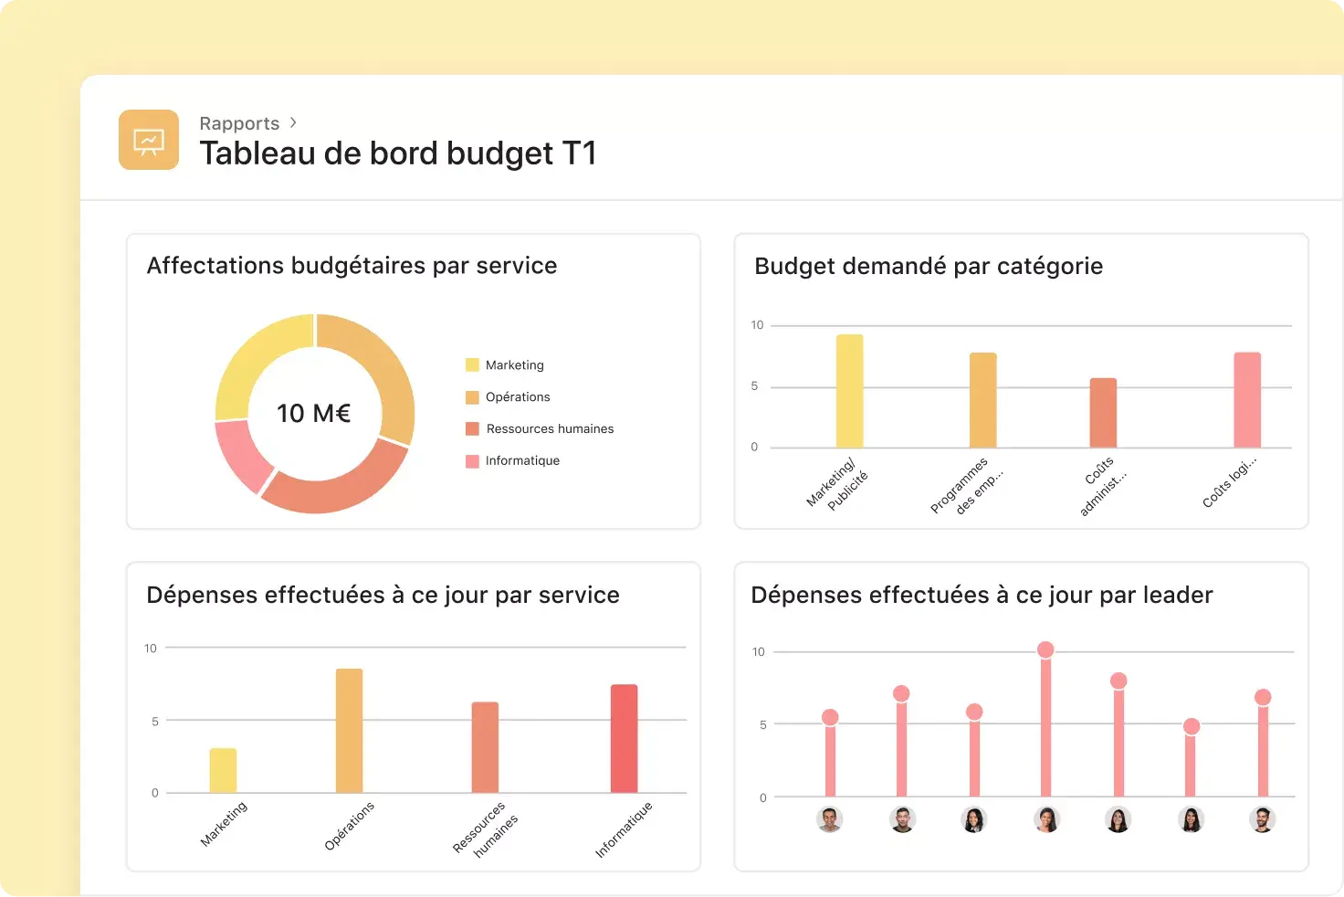The image size is (1344, 897).
Task: Click the 10 M€ donut chart center
Action: pos(314,413)
